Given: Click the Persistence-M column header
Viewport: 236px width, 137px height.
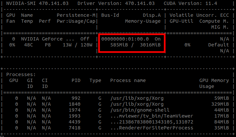Looking at the screenshot, I should click(76, 15).
